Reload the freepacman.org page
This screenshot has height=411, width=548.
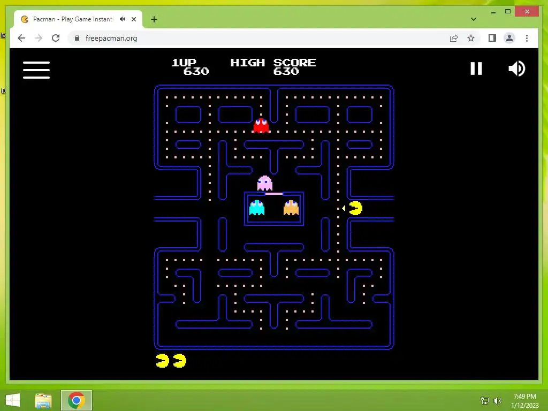56,38
